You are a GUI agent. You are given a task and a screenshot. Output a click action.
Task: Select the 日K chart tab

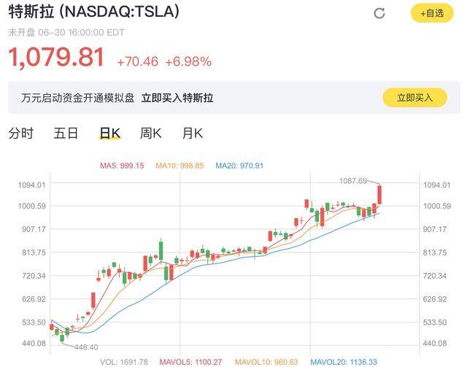click(x=109, y=133)
